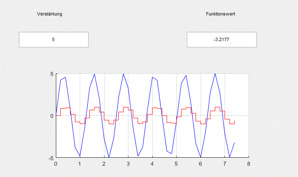Screen dimensions: 298x177
Task: Click the x-axis tick label 8
Action: pos(249,164)
